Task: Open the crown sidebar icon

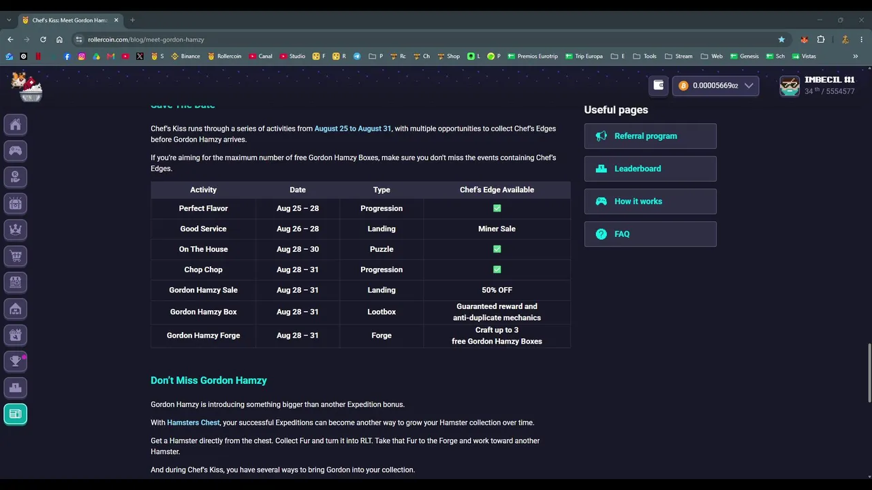Action: tap(16, 229)
